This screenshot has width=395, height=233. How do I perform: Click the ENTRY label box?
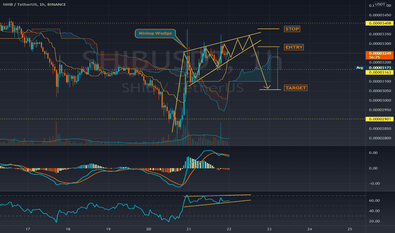294,47
